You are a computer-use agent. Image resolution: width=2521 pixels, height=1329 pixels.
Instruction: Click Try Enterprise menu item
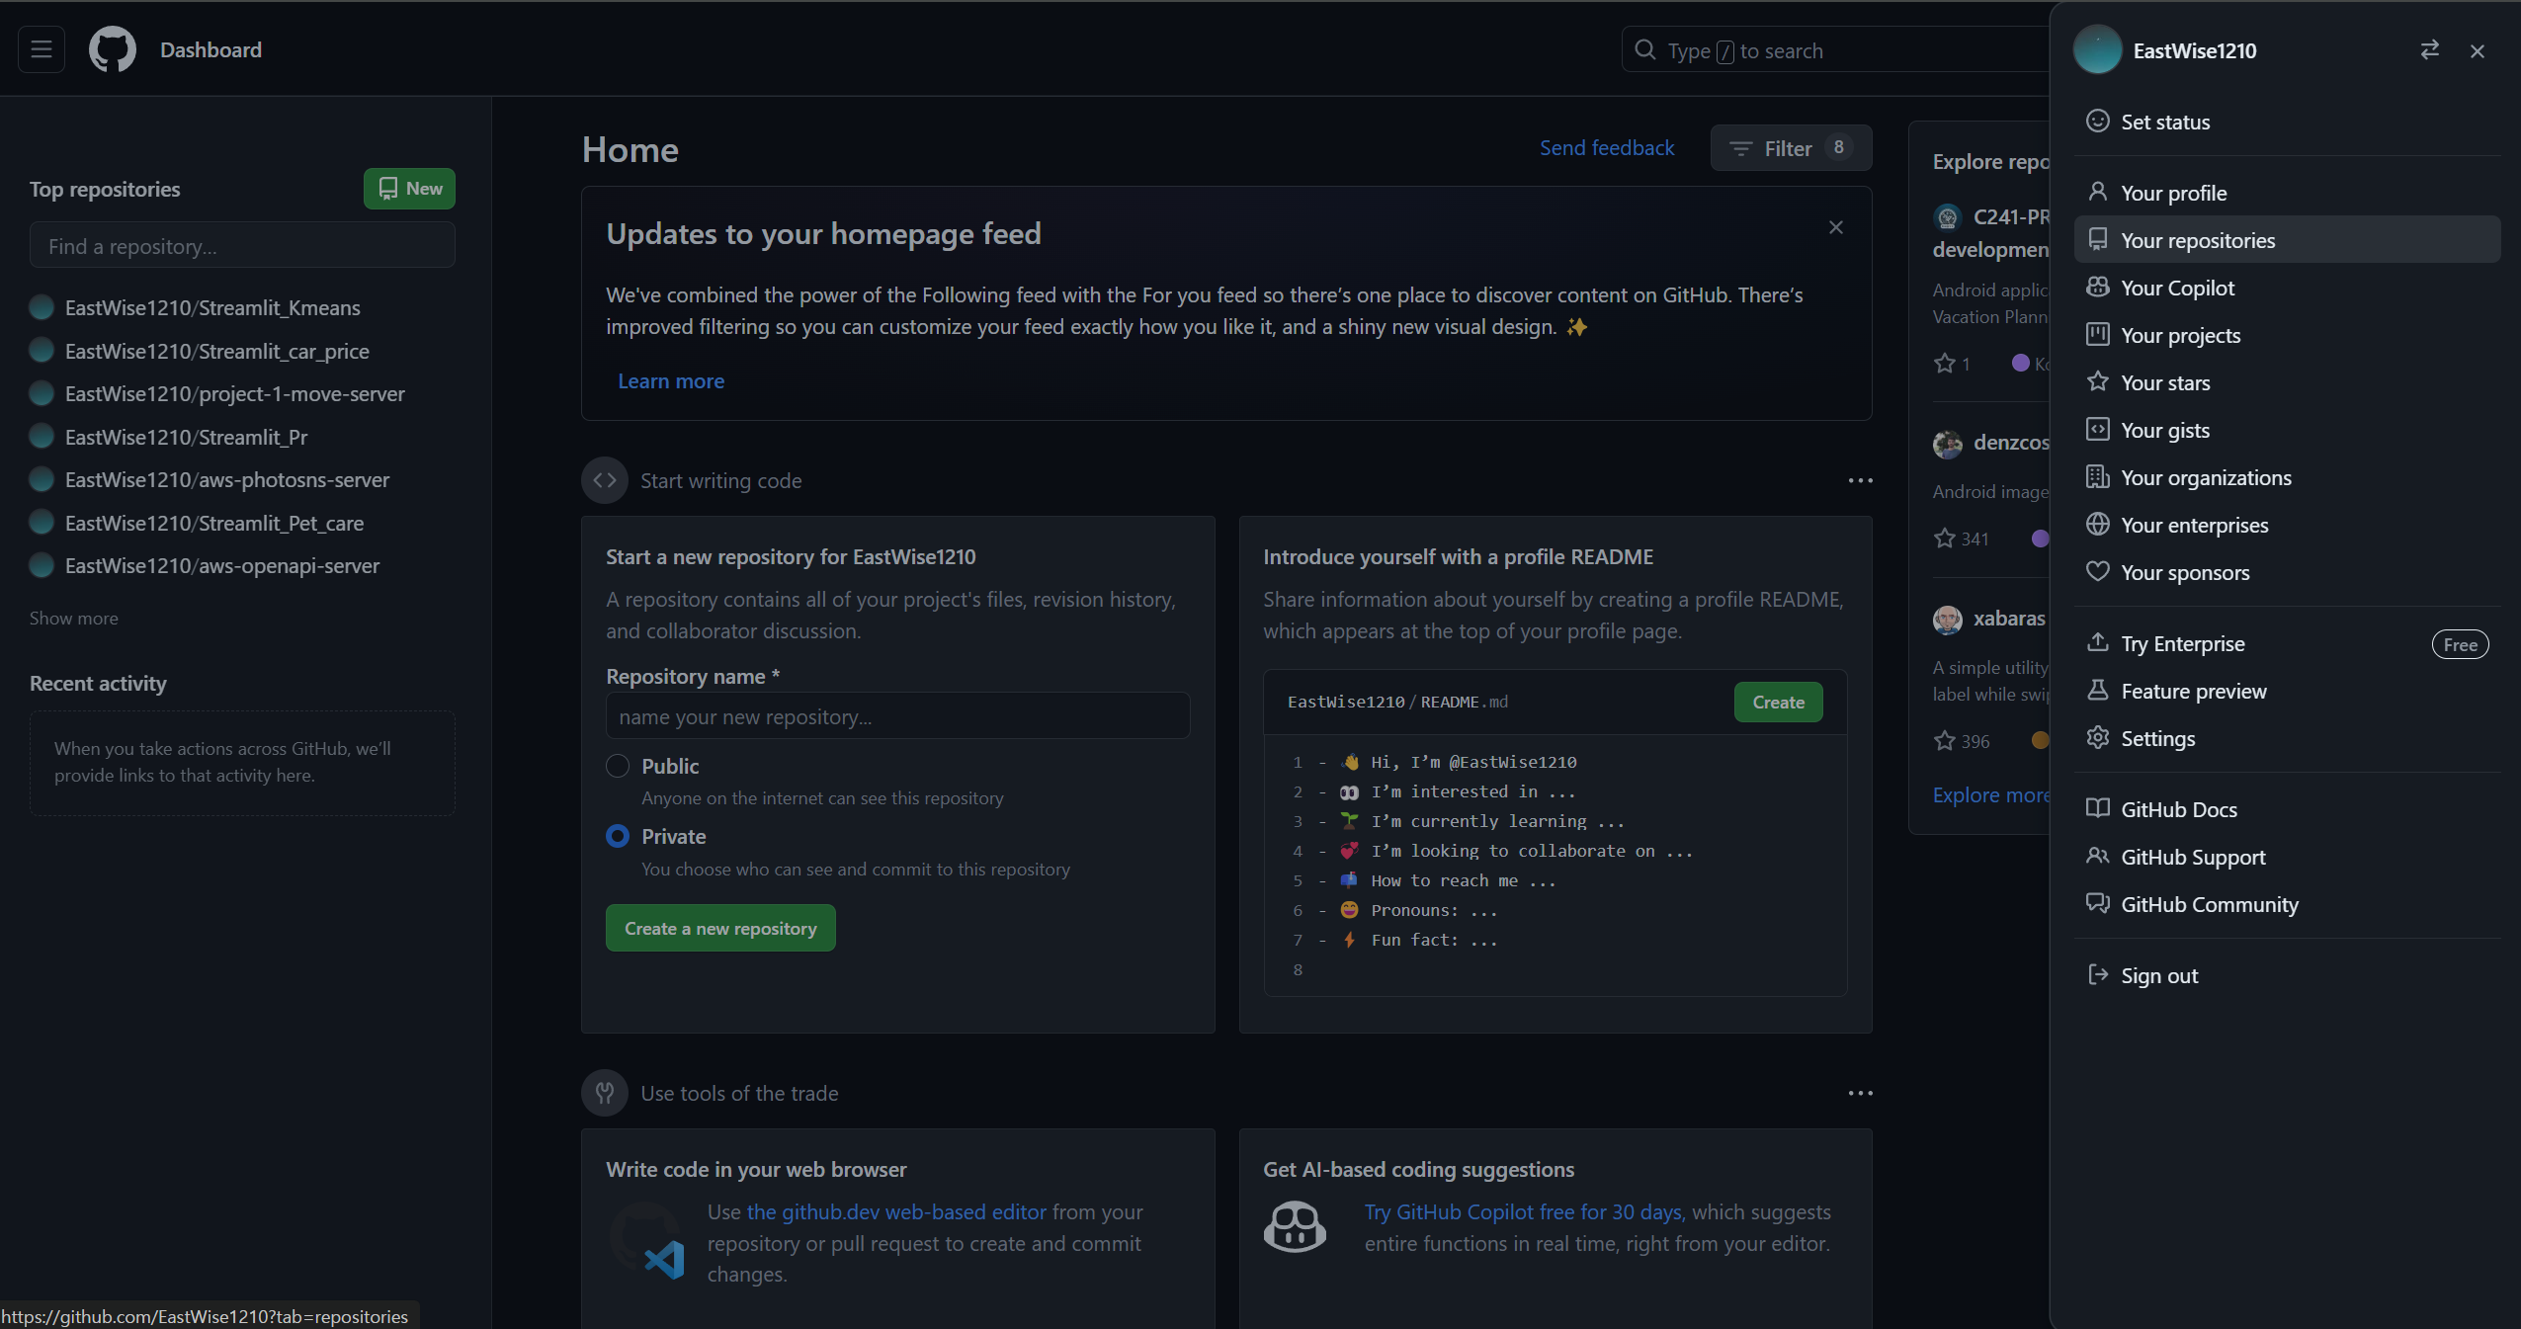pyautogui.click(x=2287, y=643)
